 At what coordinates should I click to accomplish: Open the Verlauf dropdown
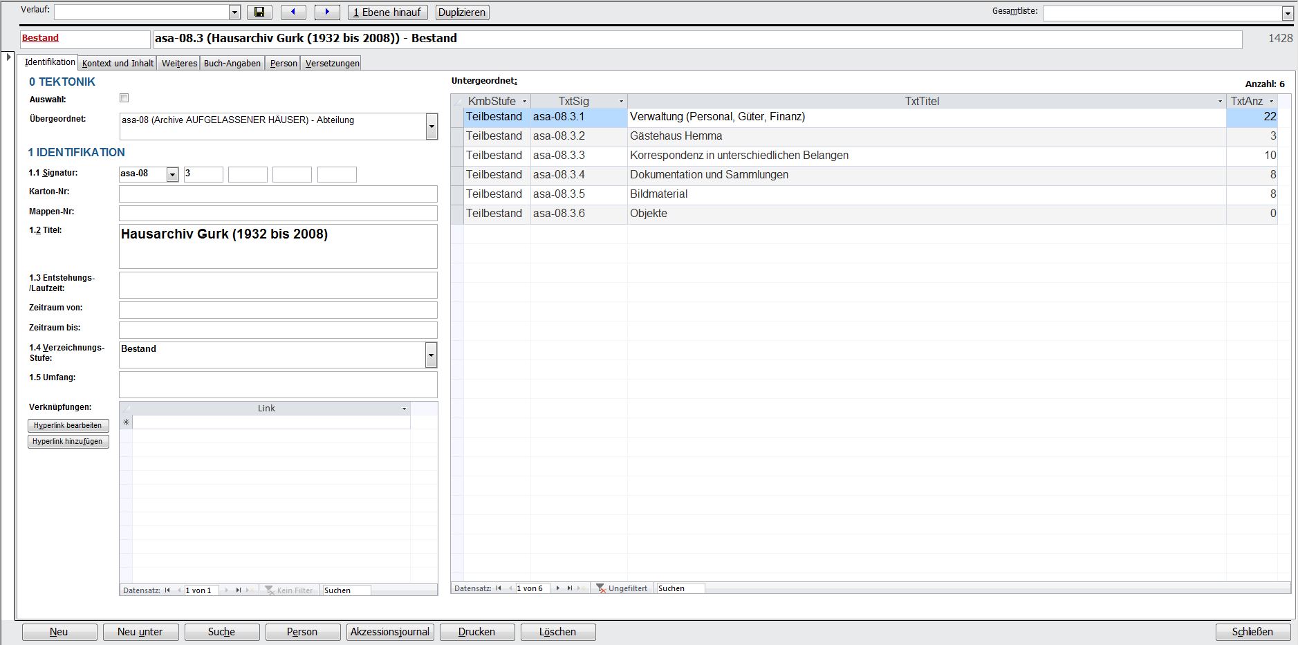coord(234,12)
